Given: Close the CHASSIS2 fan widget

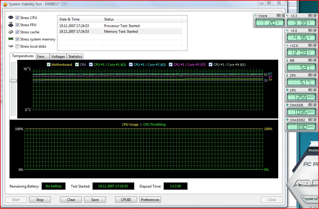Looking at the screenshot, I should [x=315, y=120].
